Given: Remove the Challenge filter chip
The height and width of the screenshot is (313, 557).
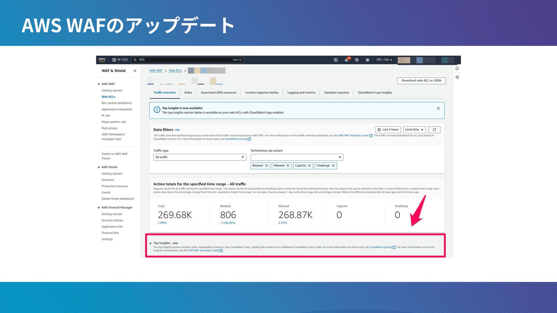Looking at the screenshot, I should 333,166.
